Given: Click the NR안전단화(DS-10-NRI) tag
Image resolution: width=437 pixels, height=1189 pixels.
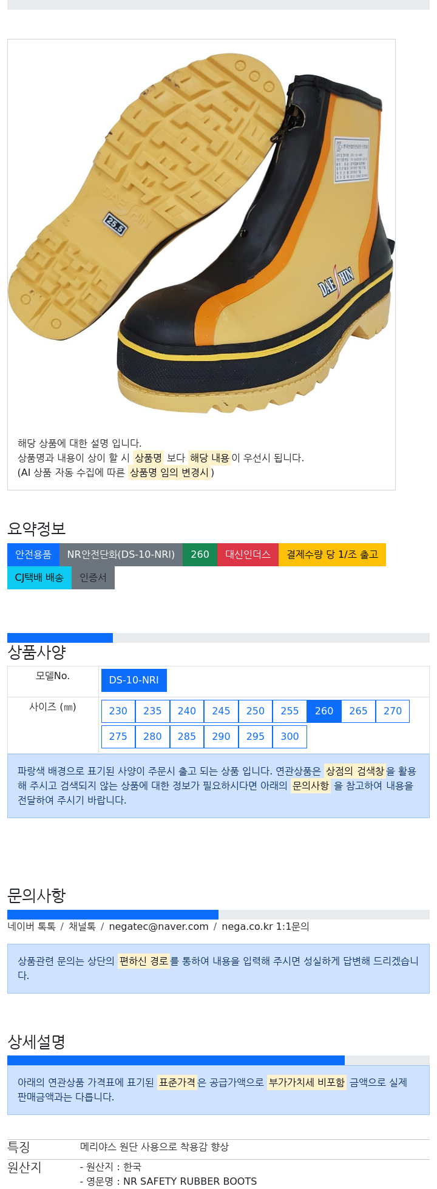Looking at the screenshot, I should tap(121, 555).
